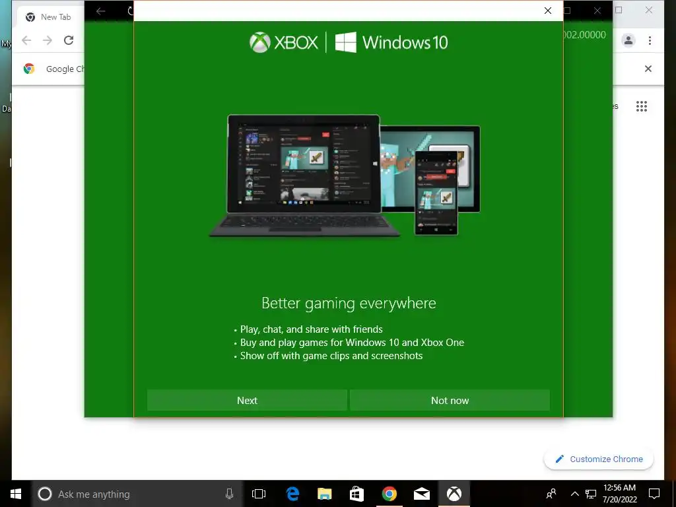Viewport: 676px width, 507px height.
Task: Click the Ask me anything search box
Action: 136,494
